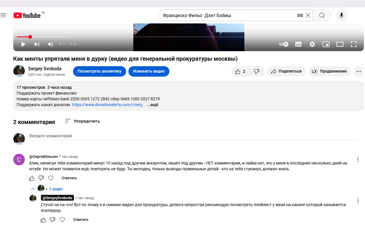
Task: Heart @СергейОльсен's comment
Action: click(x=51, y=178)
